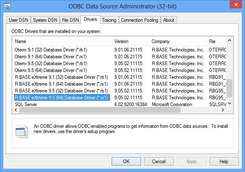Click the vertical scrollbar down arrow

click(229, 104)
